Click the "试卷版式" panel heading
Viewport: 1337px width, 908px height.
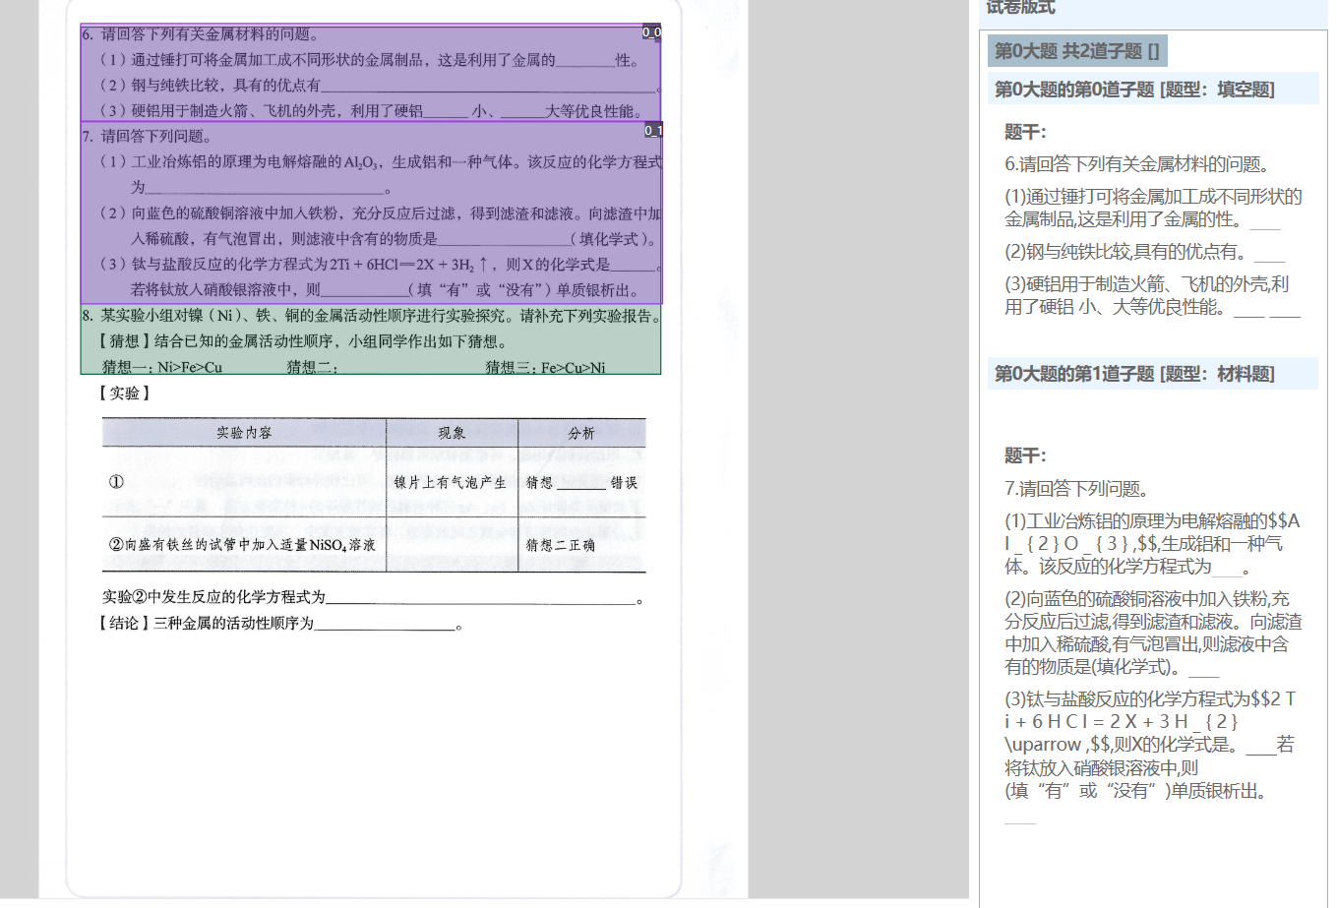point(1020,8)
